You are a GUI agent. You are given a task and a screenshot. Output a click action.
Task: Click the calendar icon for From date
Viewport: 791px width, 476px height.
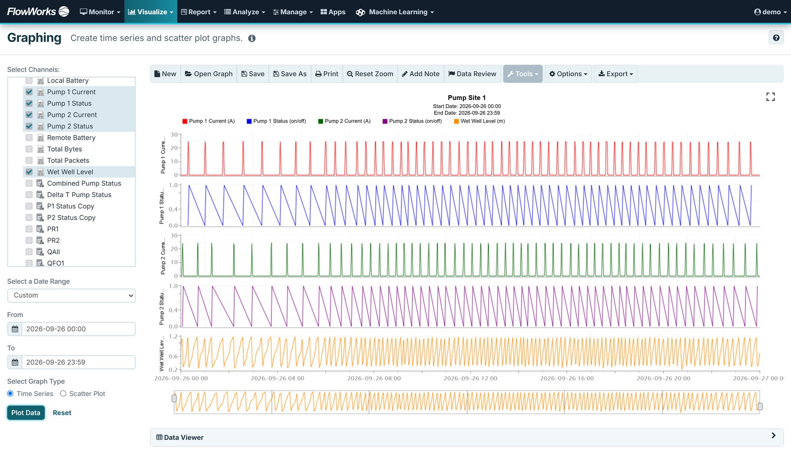pos(15,329)
